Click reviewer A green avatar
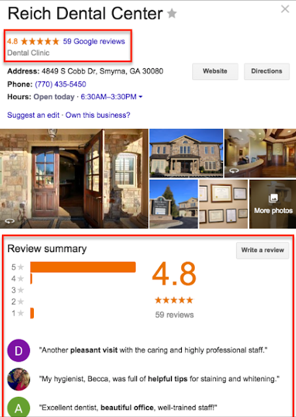Image resolution: width=296 pixels, height=417 pixels. click(18, 407)
